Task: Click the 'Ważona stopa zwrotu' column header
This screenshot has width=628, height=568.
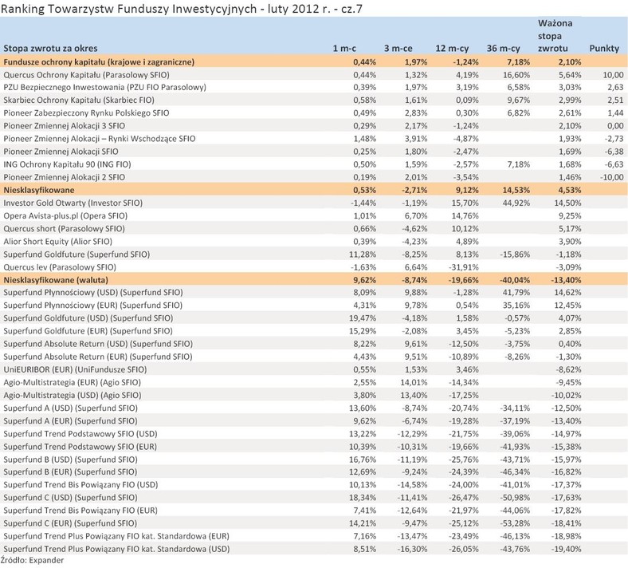Action: click(x=555, y=36)
